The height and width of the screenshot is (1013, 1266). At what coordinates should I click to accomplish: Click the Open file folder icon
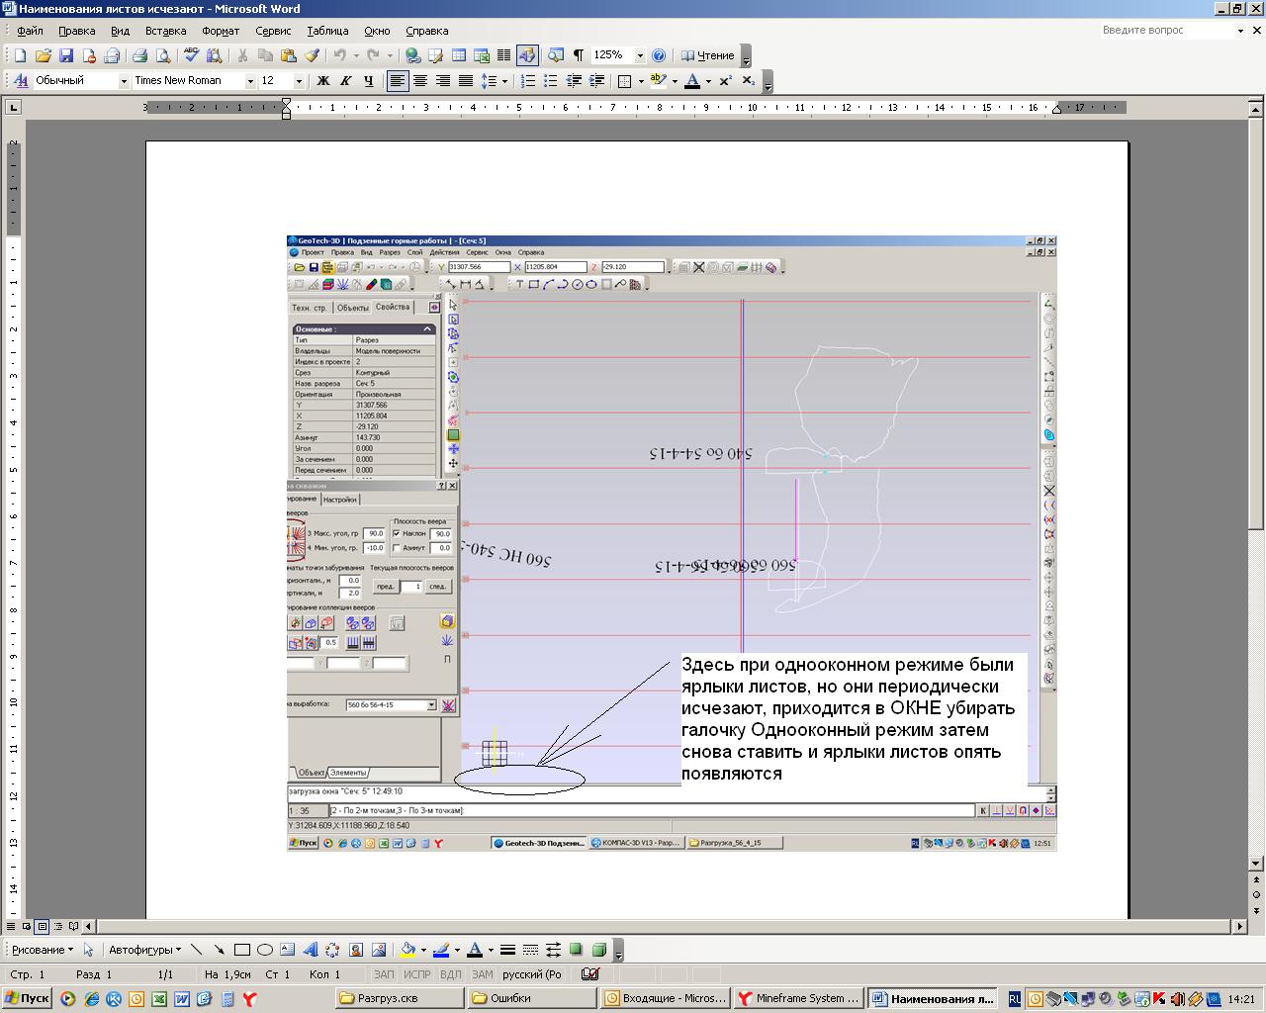43,55
